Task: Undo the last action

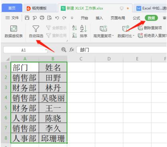Action: [57, 18]
